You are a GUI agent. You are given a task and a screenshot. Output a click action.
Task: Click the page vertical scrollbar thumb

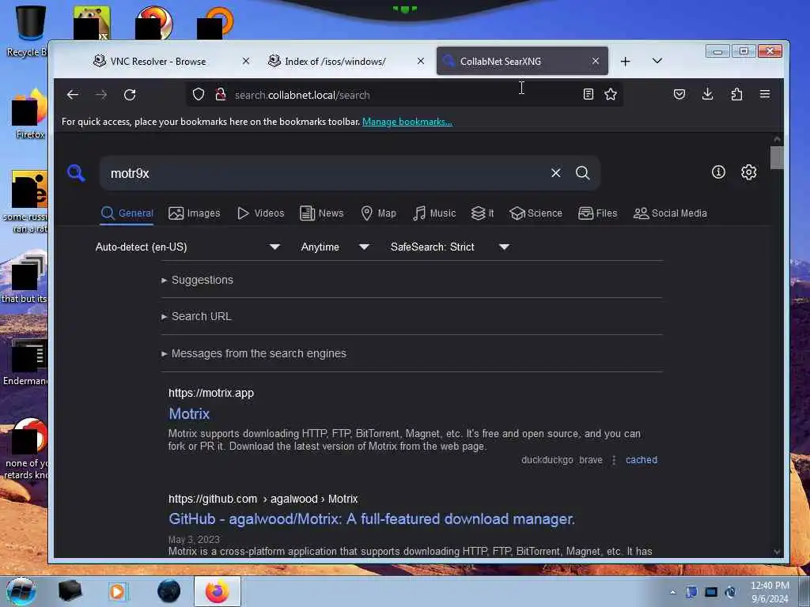pos(777,157)
